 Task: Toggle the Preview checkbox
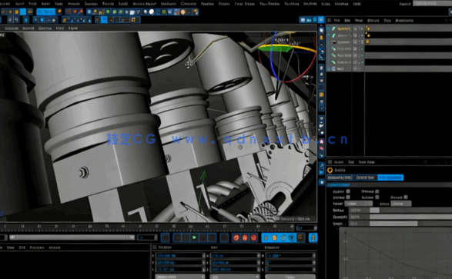377,191
